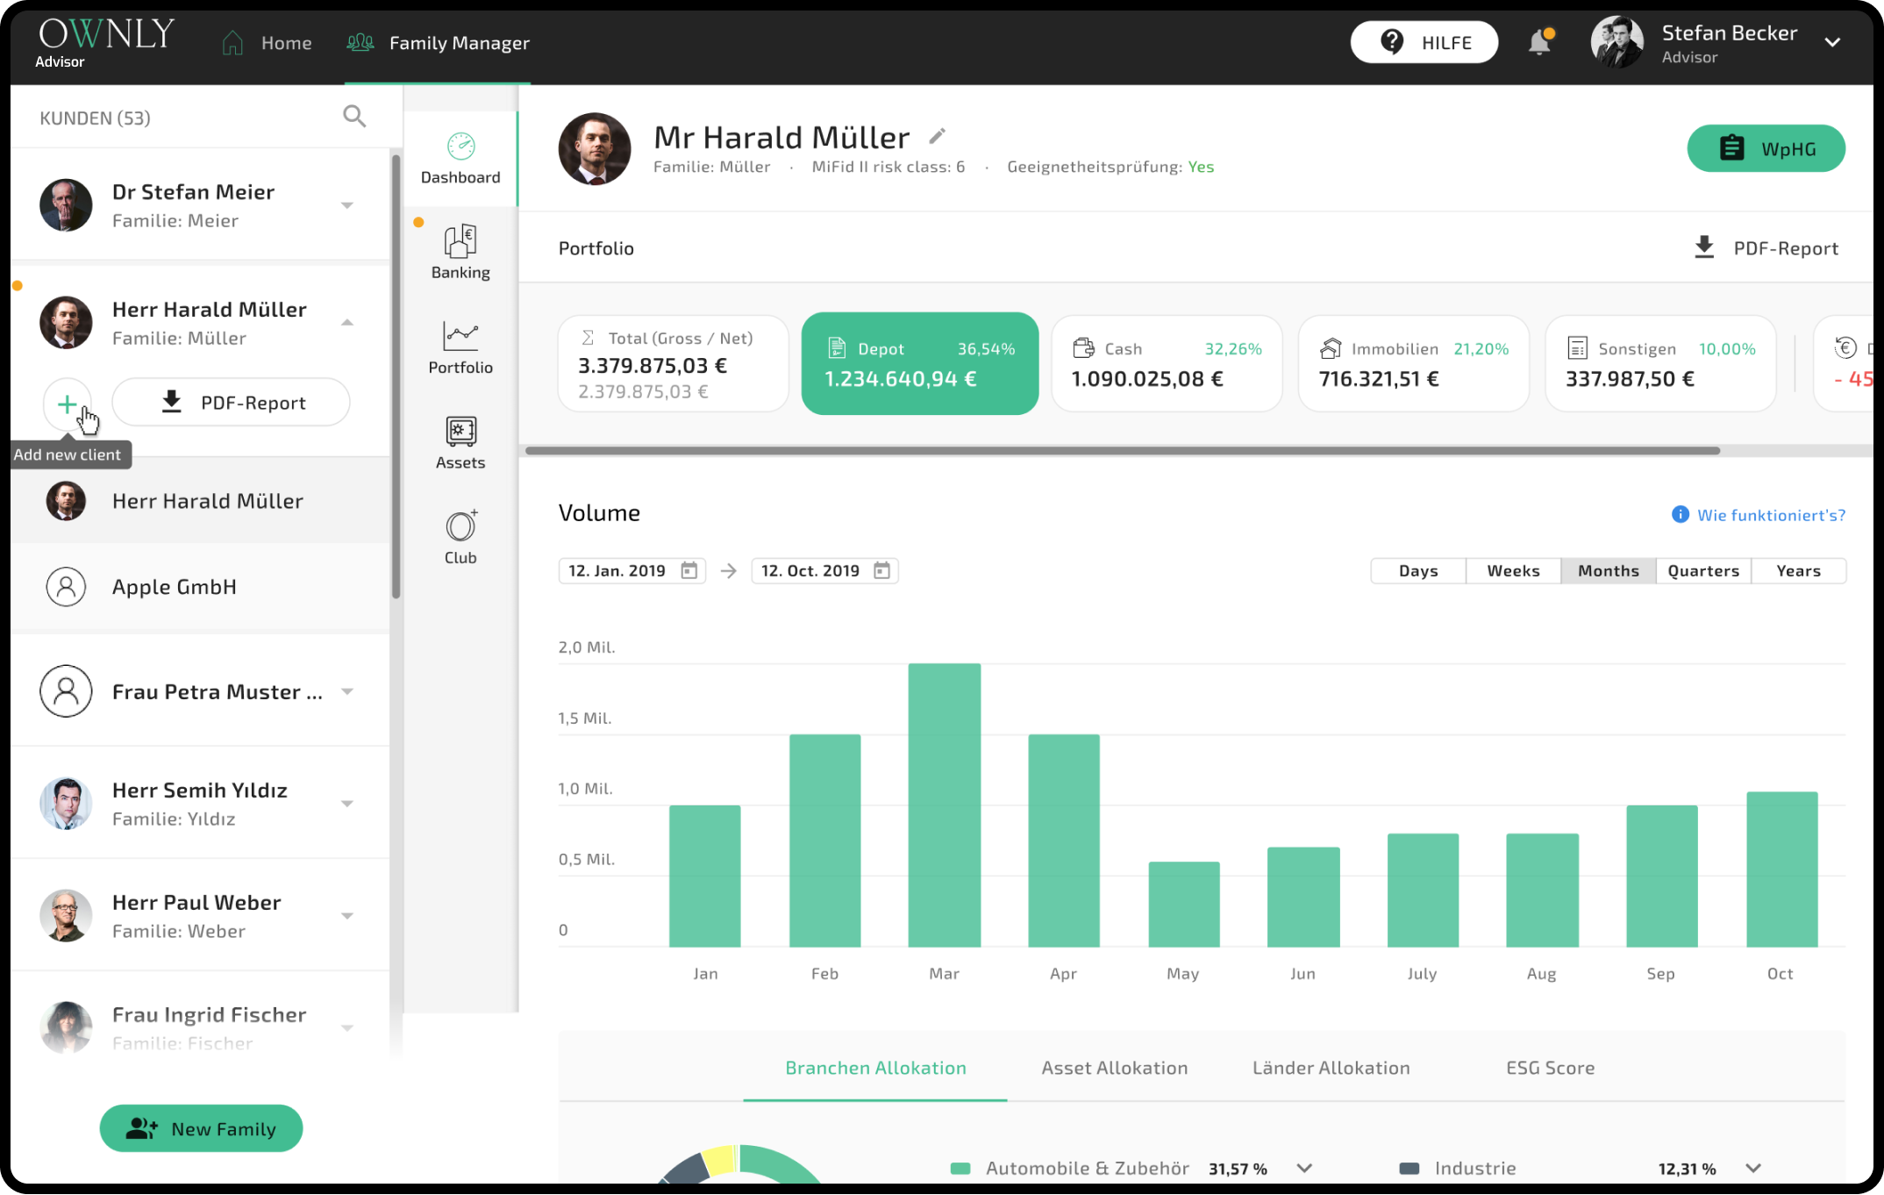The height and width of the screenshot is (1195, 1884).
Task: Expand the Industrie allocation row
Action: 1753,1168
